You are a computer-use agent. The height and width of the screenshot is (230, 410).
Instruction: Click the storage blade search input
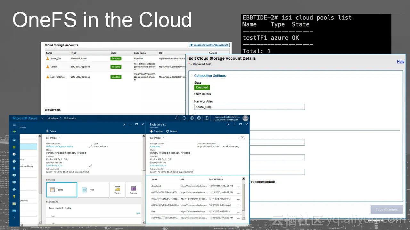click(x=28, y=138)
